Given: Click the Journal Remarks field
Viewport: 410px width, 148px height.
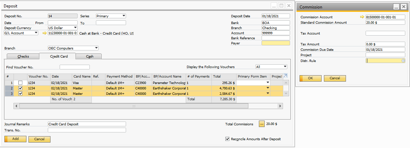Looking at the screenshot, I should 87,124.
